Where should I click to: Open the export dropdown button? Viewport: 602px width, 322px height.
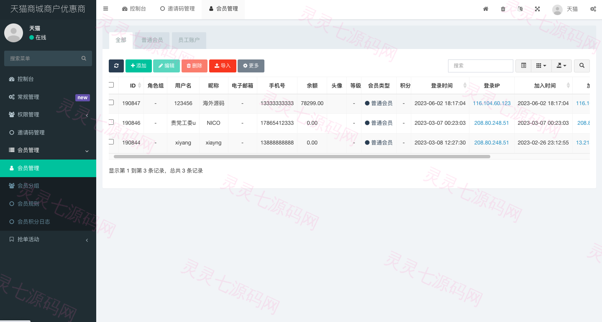[562, 66]
